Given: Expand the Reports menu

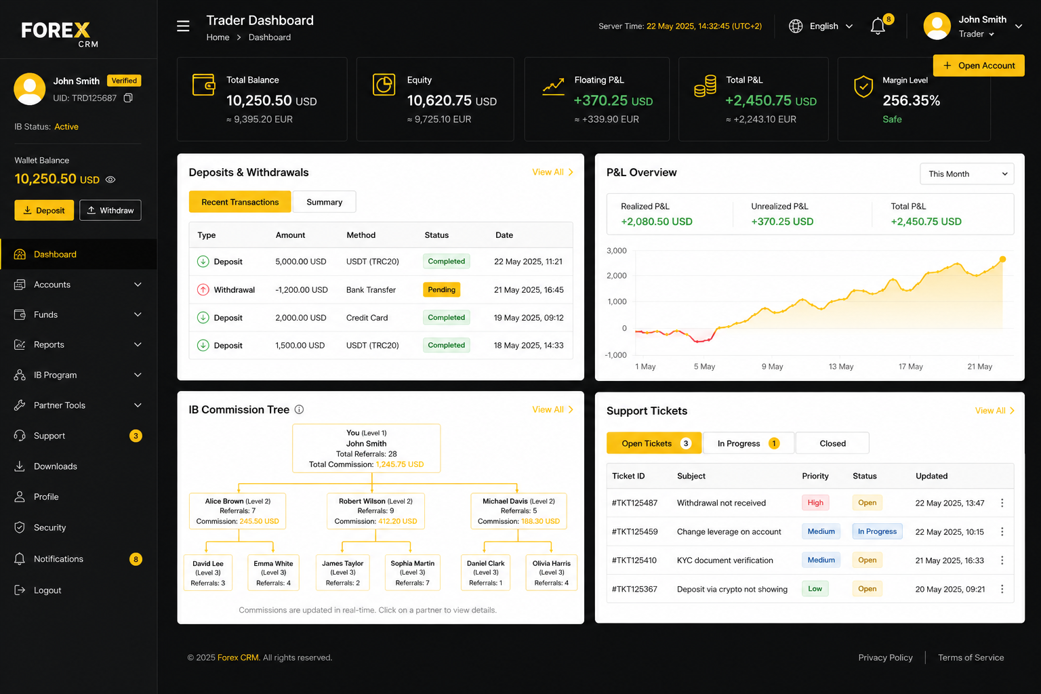Looking at the screenshot, I should click(79, 344).
